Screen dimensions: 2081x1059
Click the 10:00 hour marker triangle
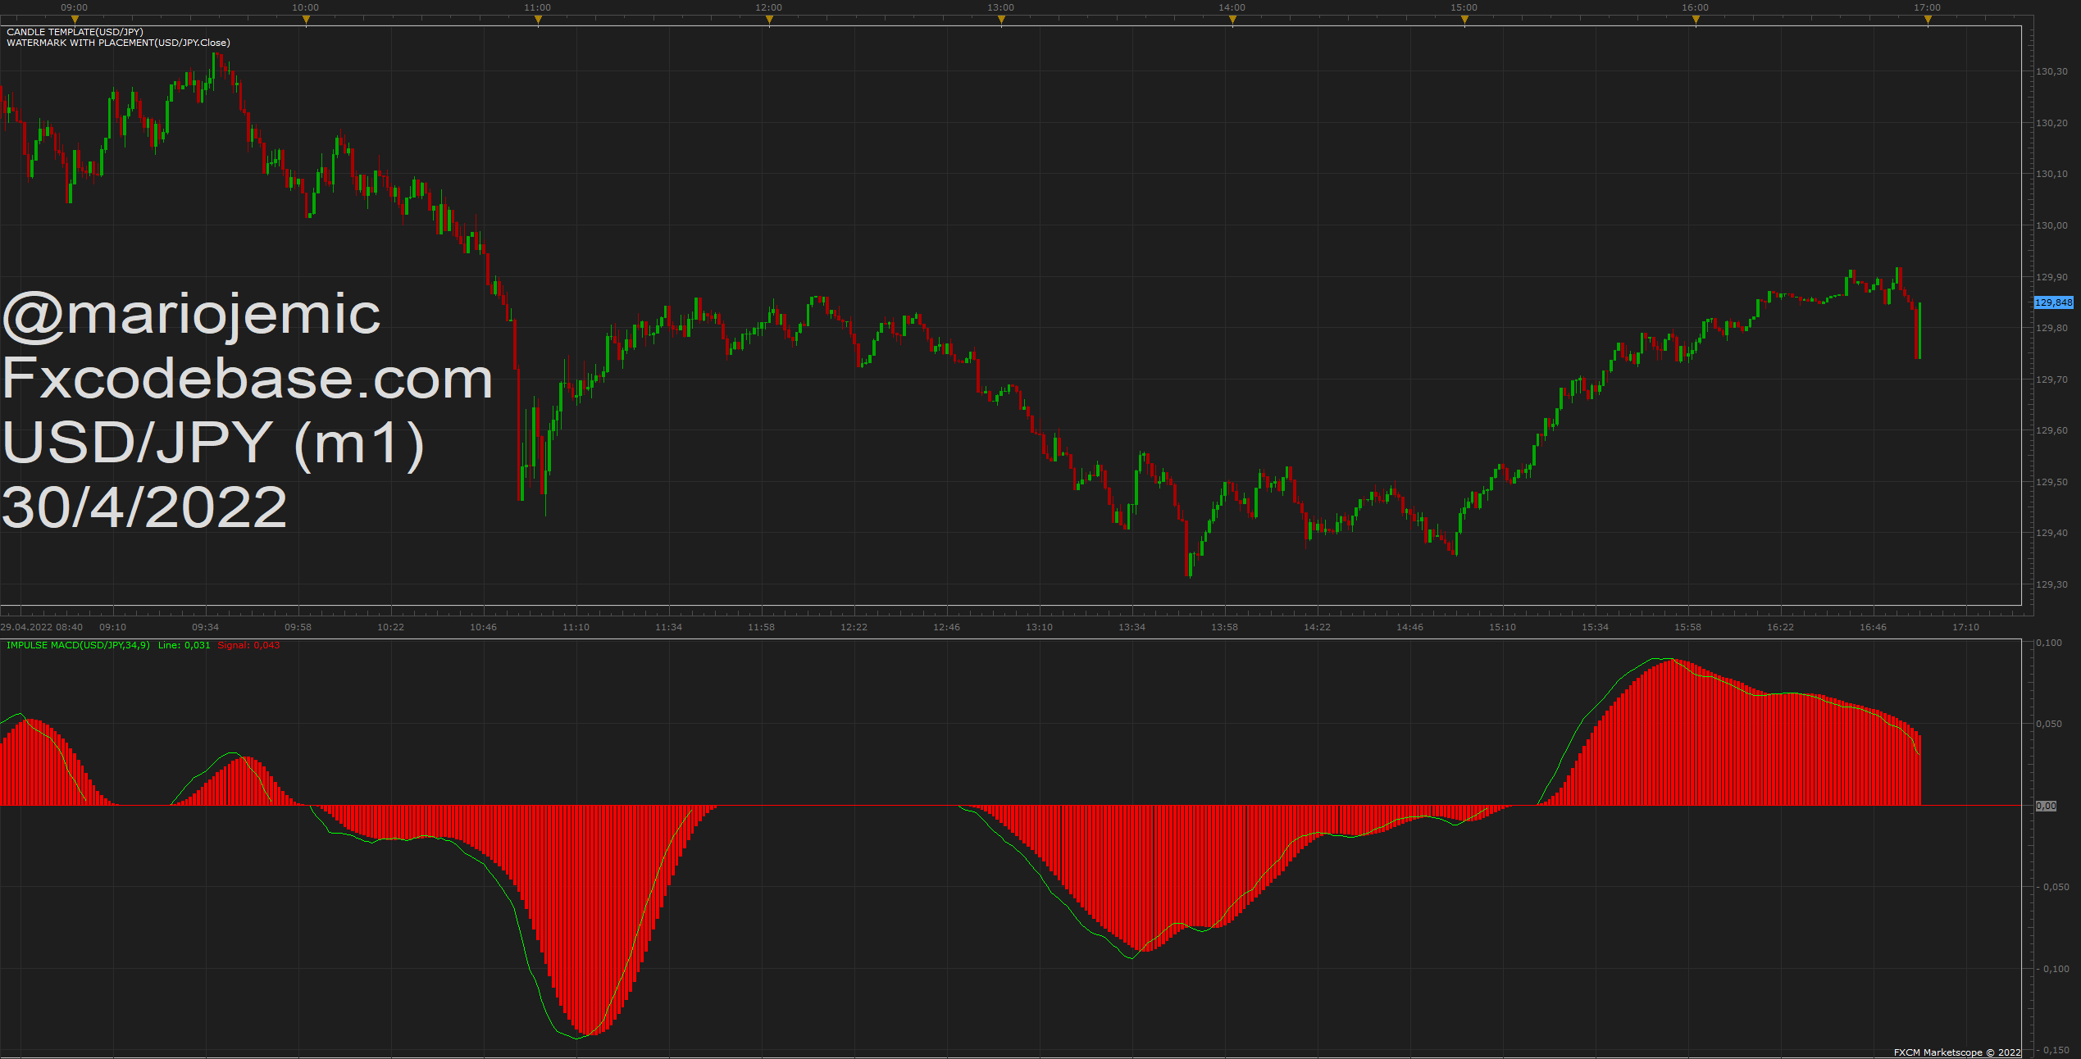(x=306, y=19)
